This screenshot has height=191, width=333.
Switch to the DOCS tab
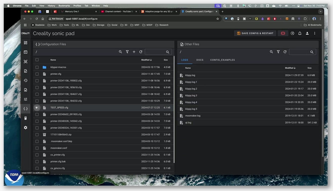[200, 60]
